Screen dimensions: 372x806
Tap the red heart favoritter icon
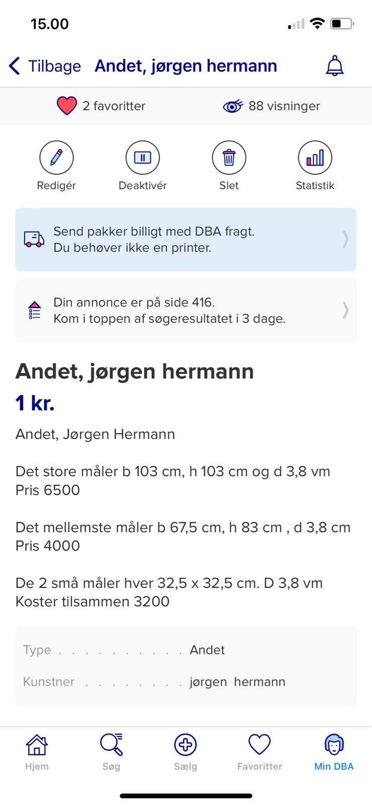point(66,106)
